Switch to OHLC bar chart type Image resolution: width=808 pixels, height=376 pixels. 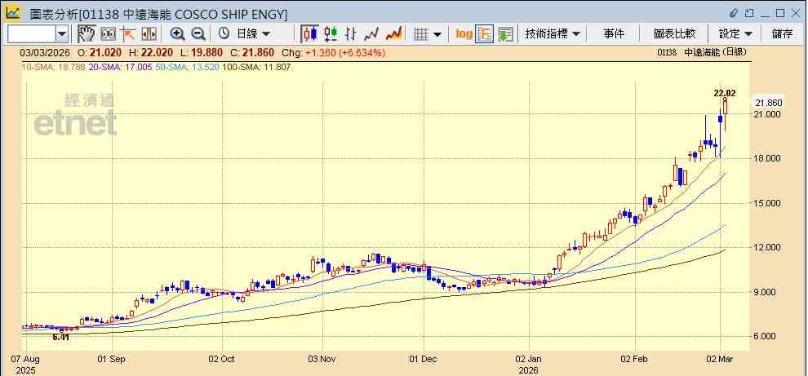pyautogui.click(x=351, y=34)
